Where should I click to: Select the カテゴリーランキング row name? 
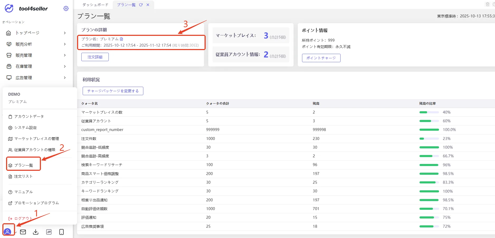(x=100, y=182)
